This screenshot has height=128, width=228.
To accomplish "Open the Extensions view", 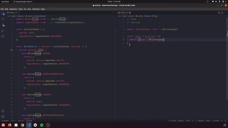I will point(3,36).
